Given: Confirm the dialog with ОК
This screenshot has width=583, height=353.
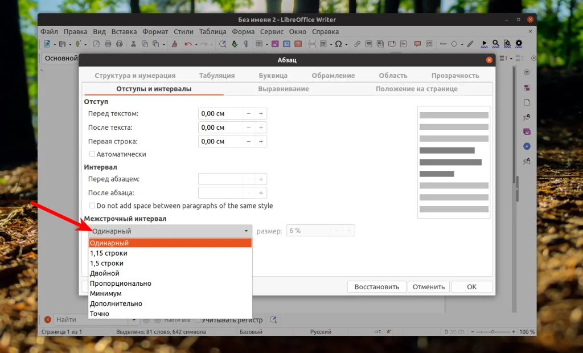Looking at the screenshot, I should pyautogui.click(x=471, y=286).
